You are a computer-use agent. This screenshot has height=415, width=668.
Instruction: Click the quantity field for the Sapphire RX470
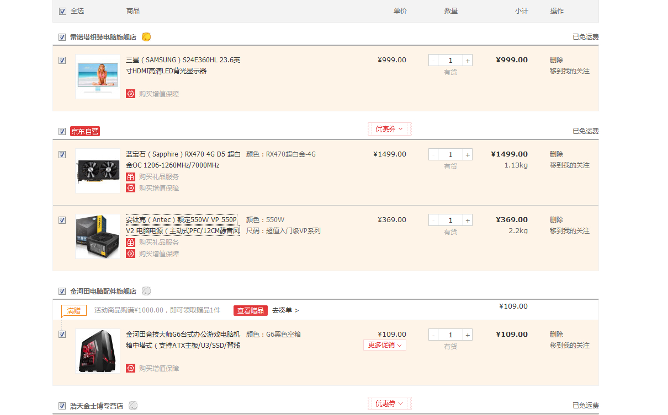[x=450, y=155]
